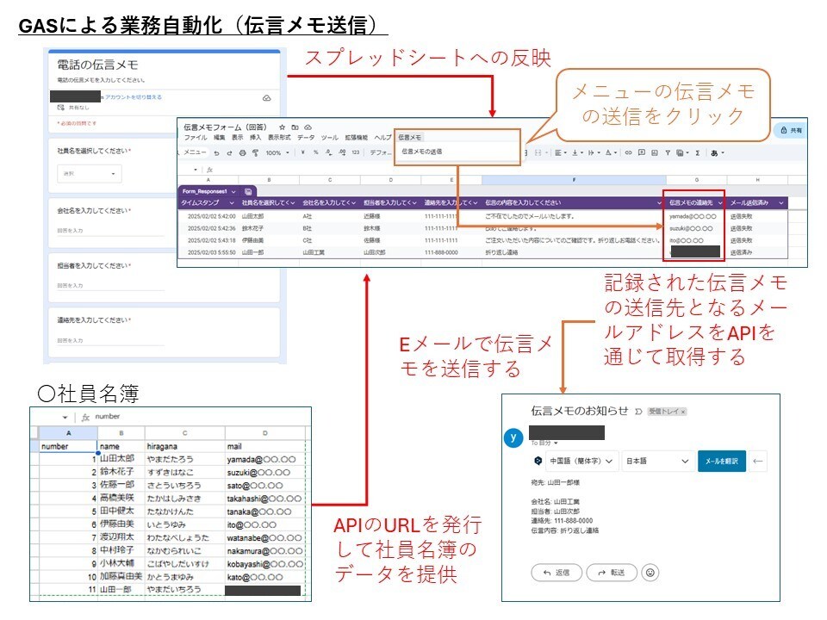Click the 転送 forward button
Image resolution: width=827 pixels, height=620 pixels.
point(612,573)
